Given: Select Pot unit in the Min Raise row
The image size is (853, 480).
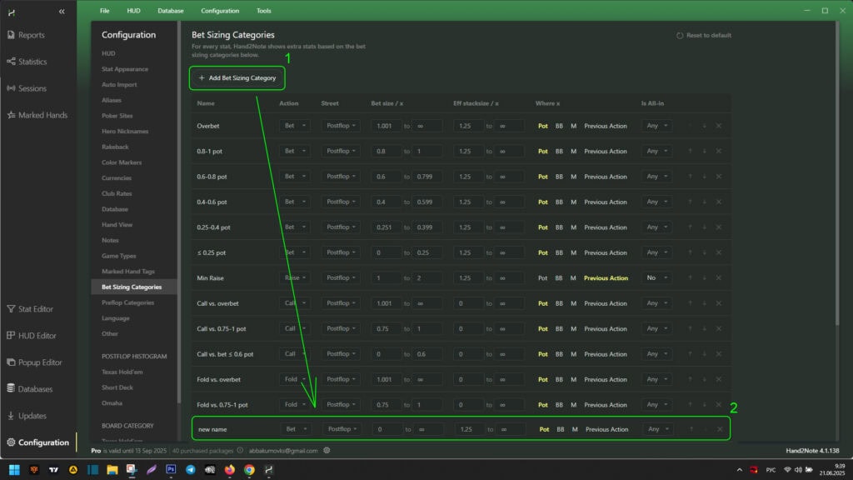Looking at the screenshot, I should 543,278.
